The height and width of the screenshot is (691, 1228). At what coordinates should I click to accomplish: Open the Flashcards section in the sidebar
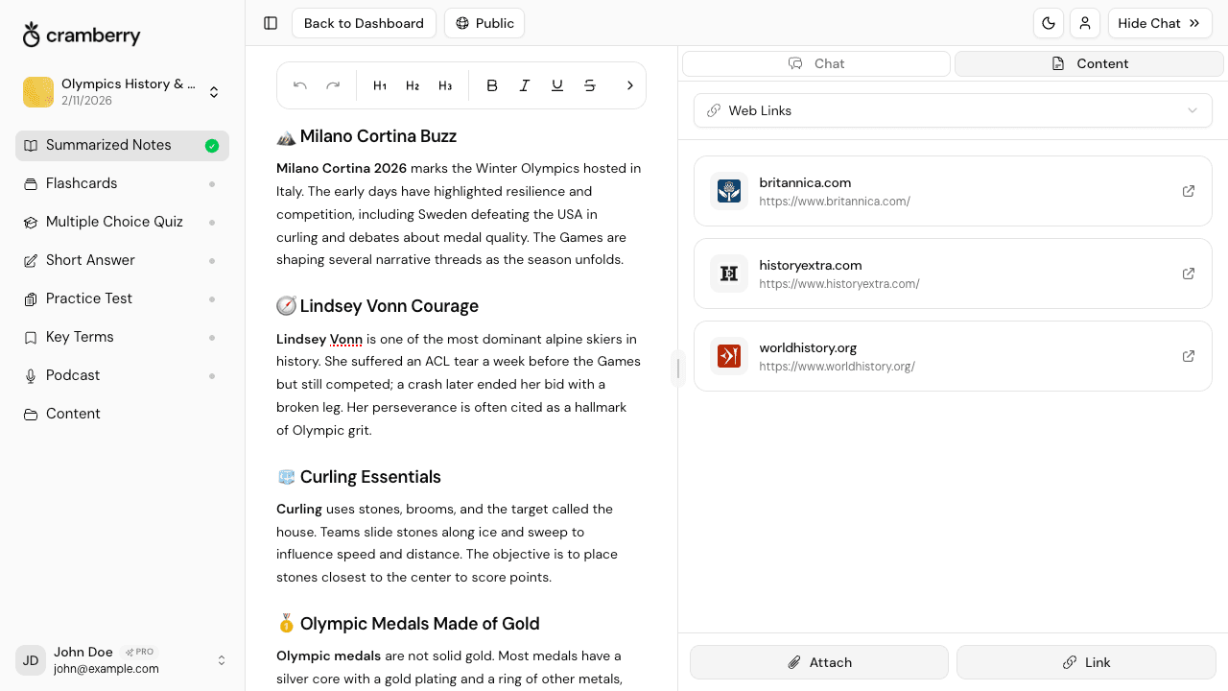click(82, 183)
